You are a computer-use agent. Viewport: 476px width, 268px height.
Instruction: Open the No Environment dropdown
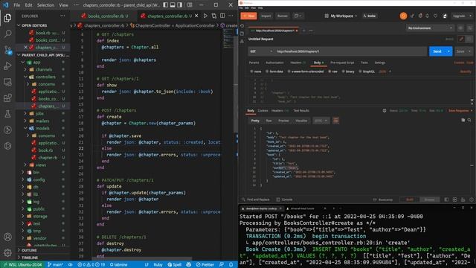[430, 28]
